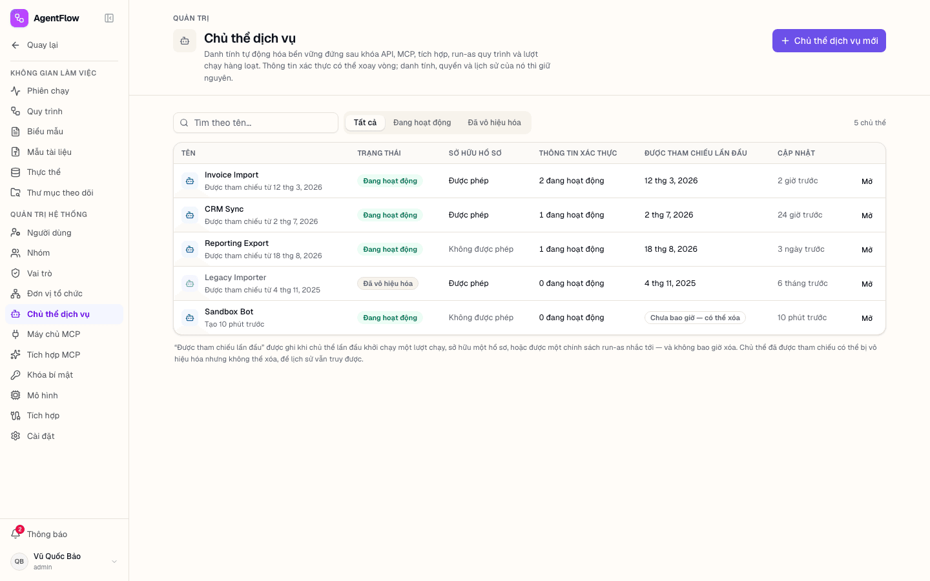Click the Người dùng users icon
Screen dimensions: 930x581
click(15, 233)
